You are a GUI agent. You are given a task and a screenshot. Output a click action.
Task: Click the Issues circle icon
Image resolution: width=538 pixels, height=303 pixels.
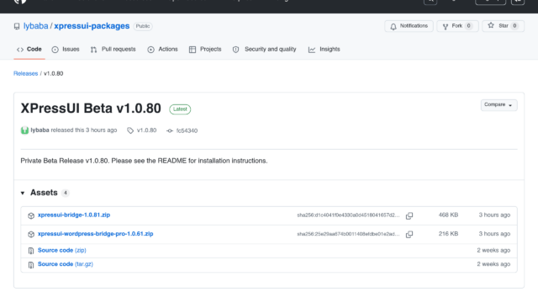(x=55, y=50)
